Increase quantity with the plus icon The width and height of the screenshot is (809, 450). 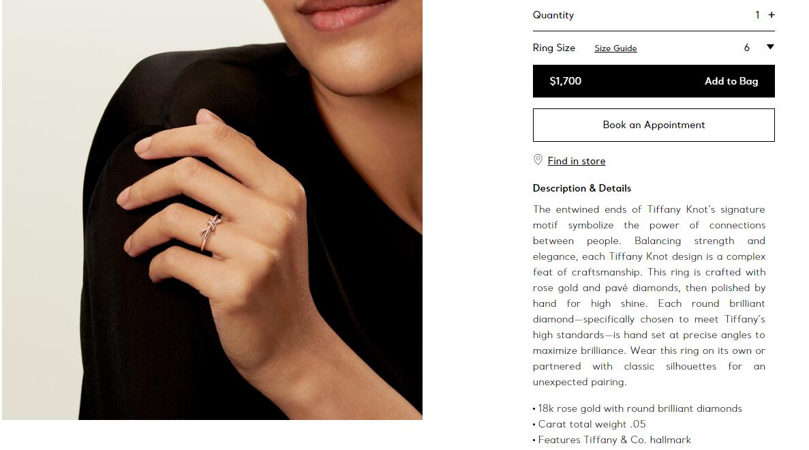click(772, 15)
